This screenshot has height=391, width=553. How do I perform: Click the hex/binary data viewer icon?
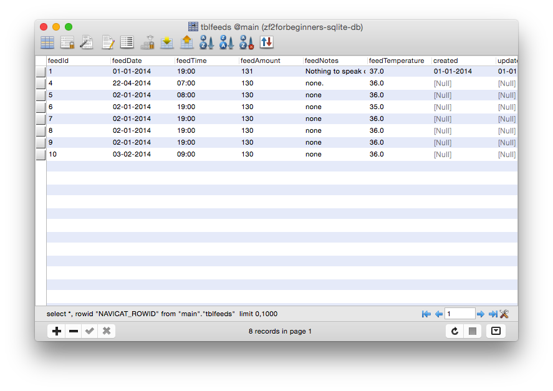coord(87,42)
